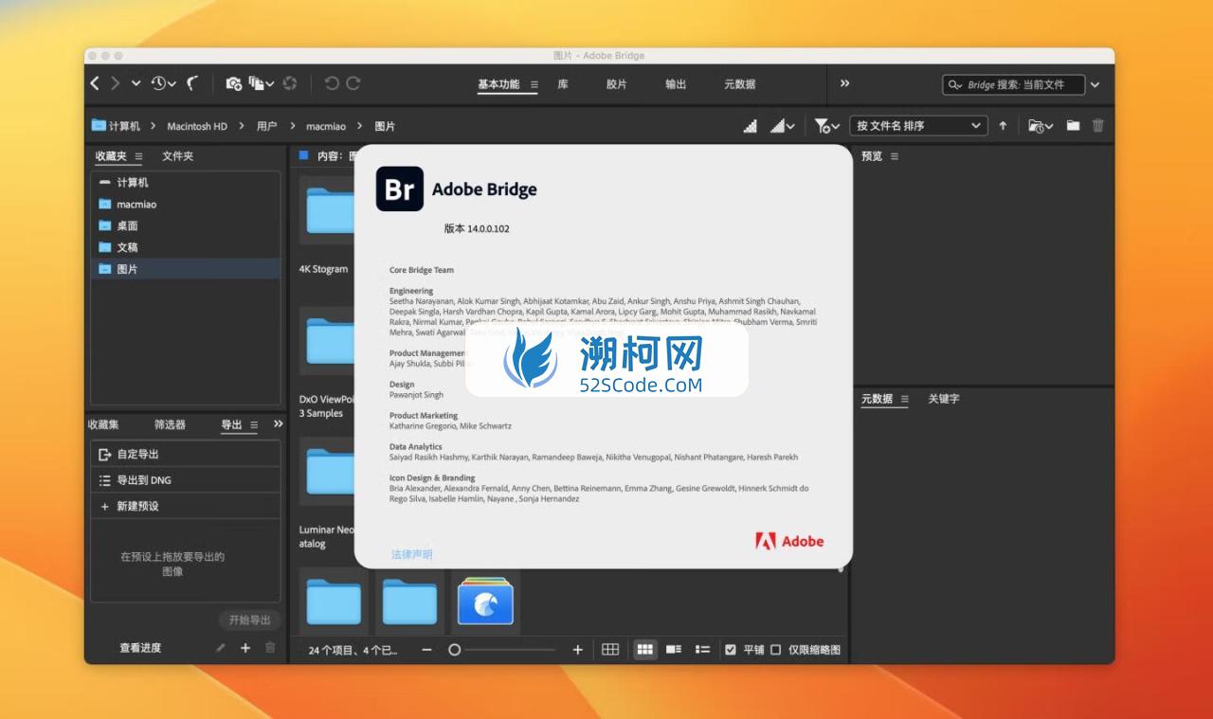Image resolution: width=1213 pixels, height=719 pixels.
Task: Choose the 自定导出 export preset
Action: click(186, 454)
